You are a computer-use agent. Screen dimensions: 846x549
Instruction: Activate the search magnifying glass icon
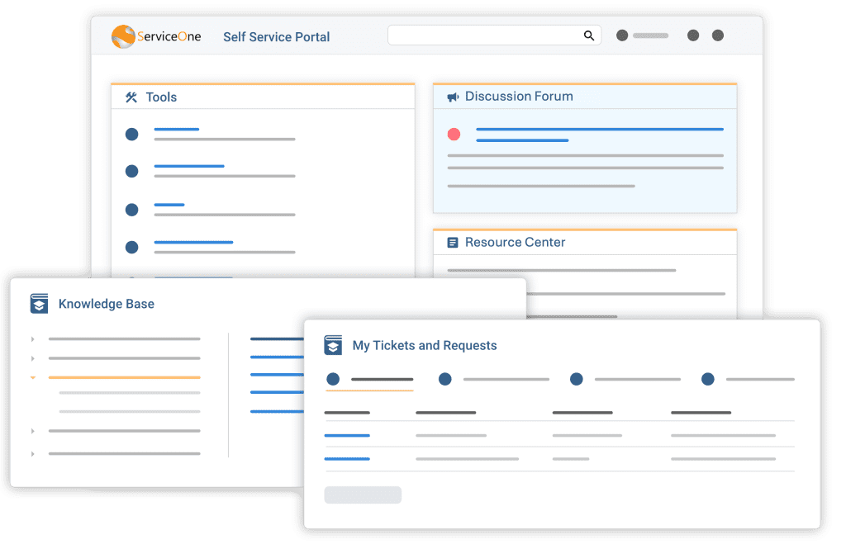[x=588, y=35]
